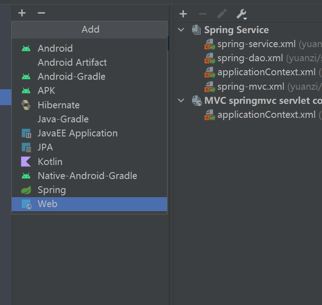Click the plus icon in Spring fileset toolbar
322x305 pixels.
183,14
